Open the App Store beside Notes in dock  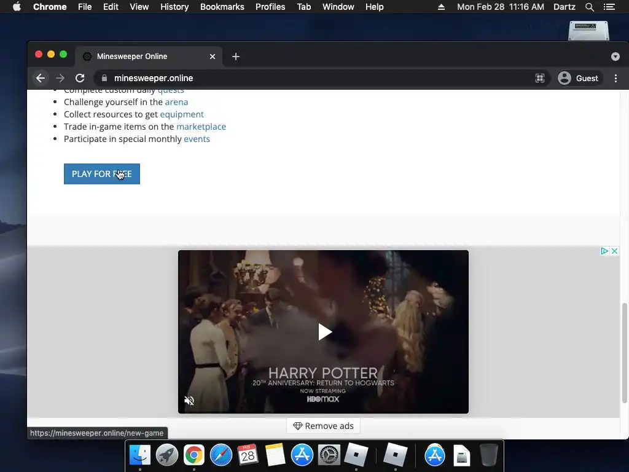(302, 455)
